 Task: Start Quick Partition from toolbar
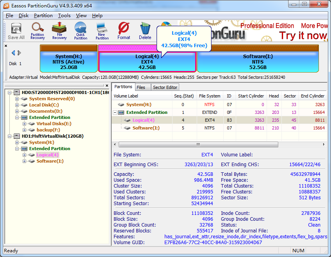tap(80, 31)
